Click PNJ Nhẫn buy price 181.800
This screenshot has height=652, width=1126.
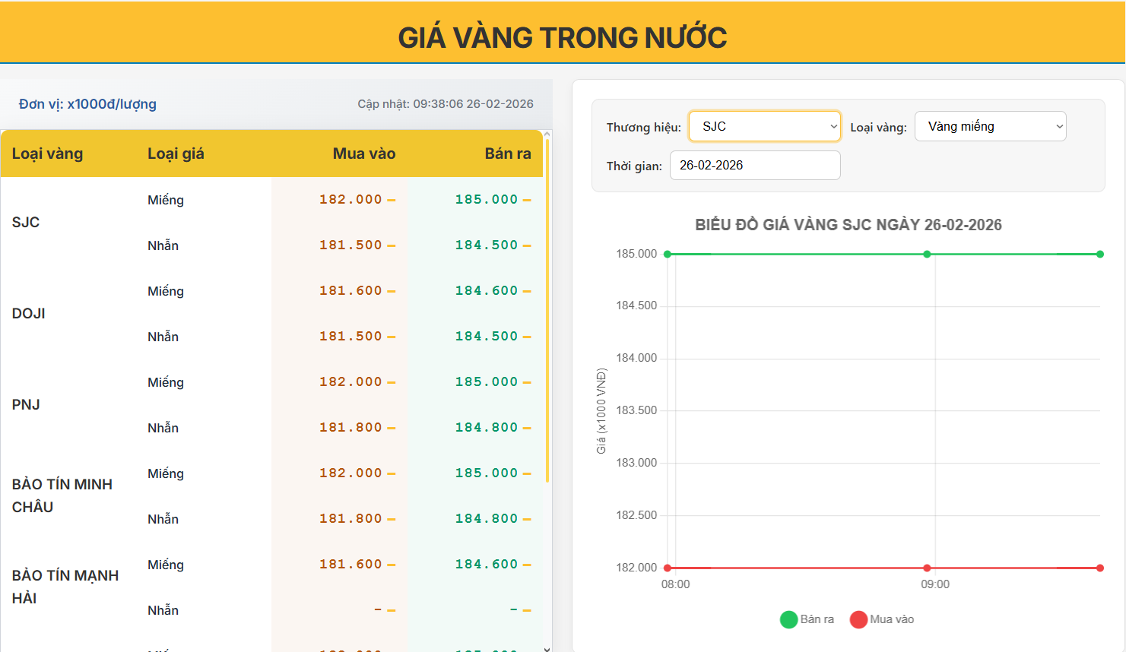350,427
